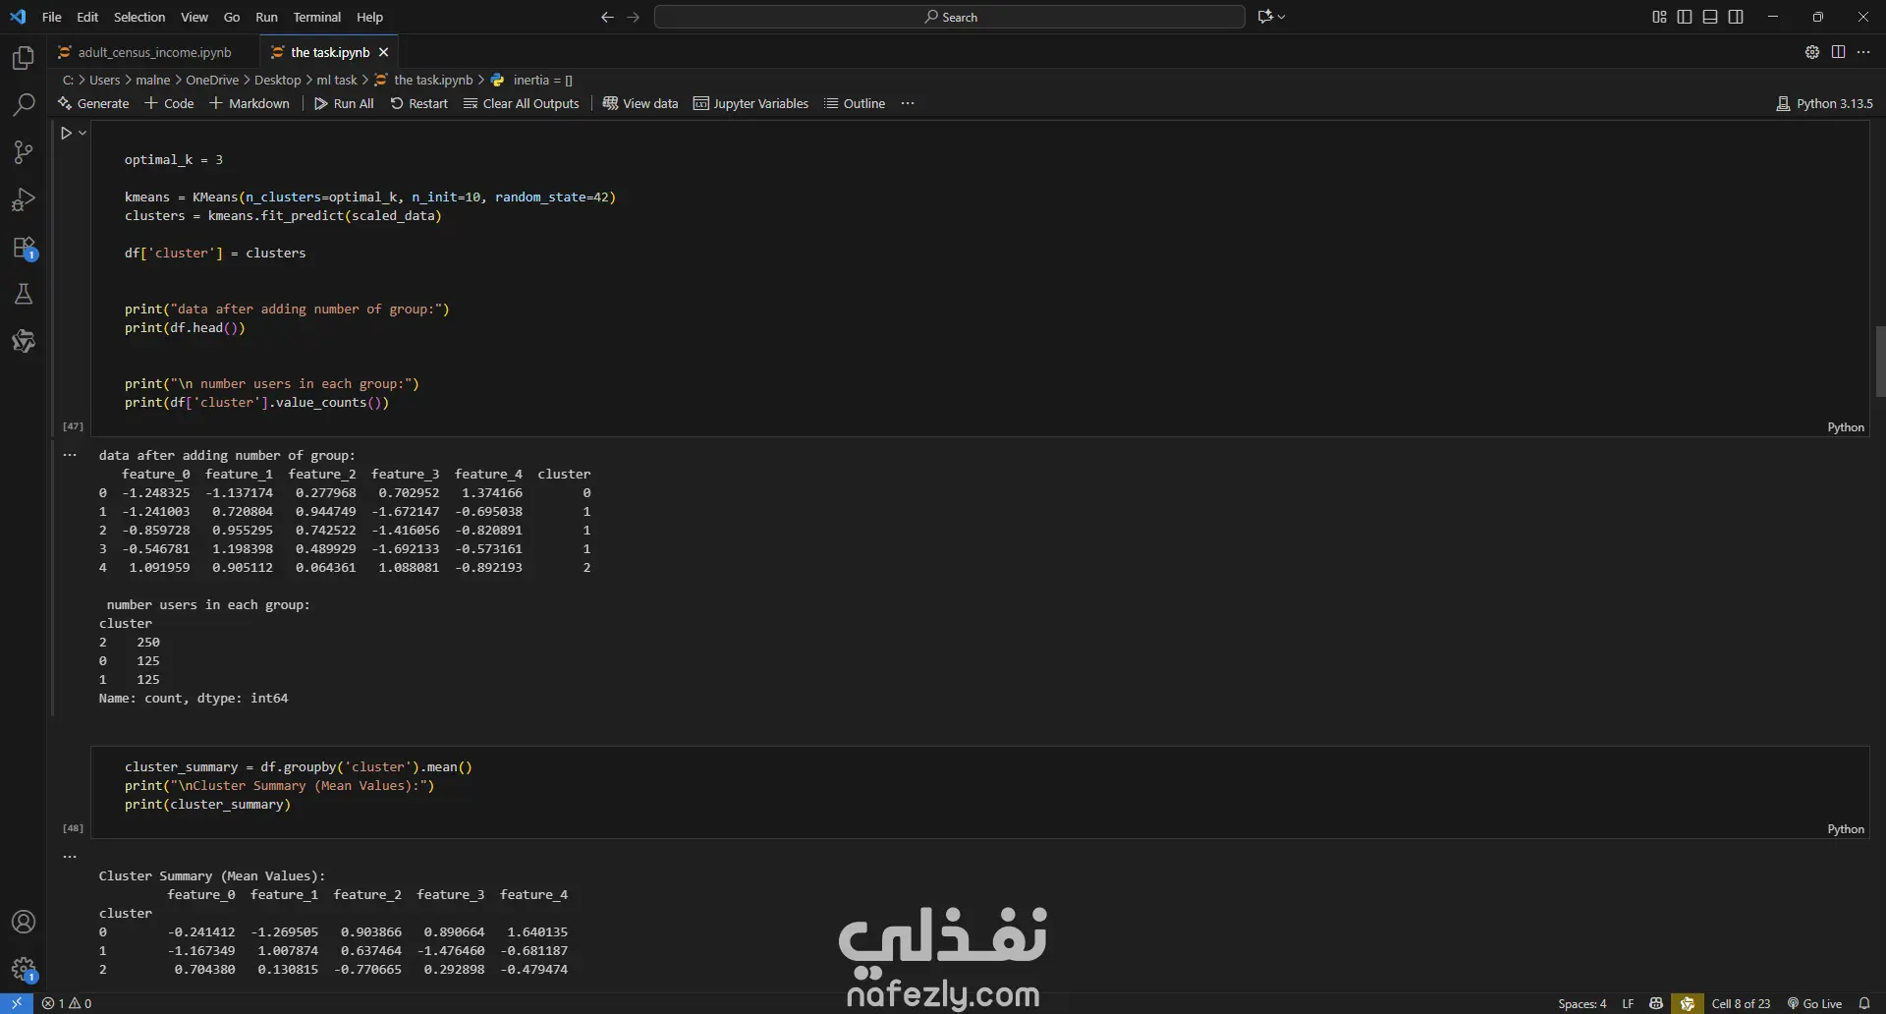Select the Python 3.13.5 kernel picker
Viewport: 1886px width, 1014px height.
point(1825,103)
